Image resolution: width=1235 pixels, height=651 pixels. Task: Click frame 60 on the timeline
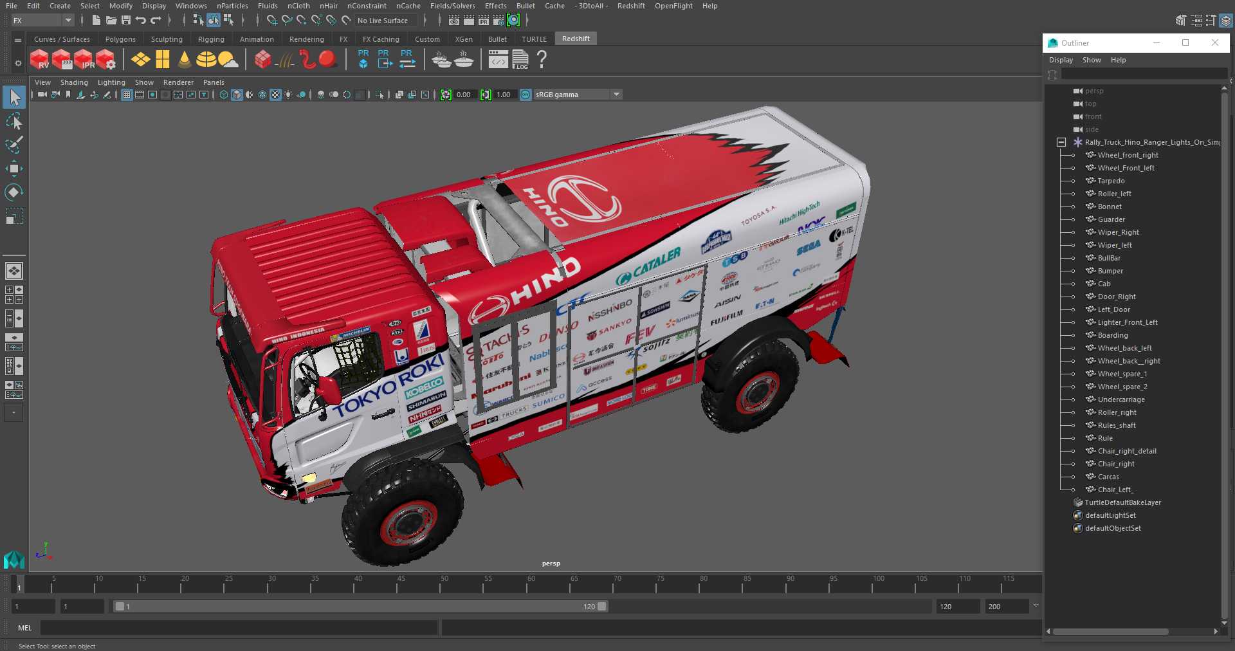coord(531,584)
